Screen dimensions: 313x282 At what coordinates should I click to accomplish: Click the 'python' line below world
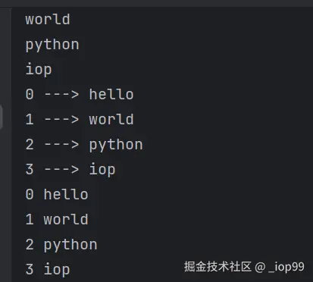52,45
